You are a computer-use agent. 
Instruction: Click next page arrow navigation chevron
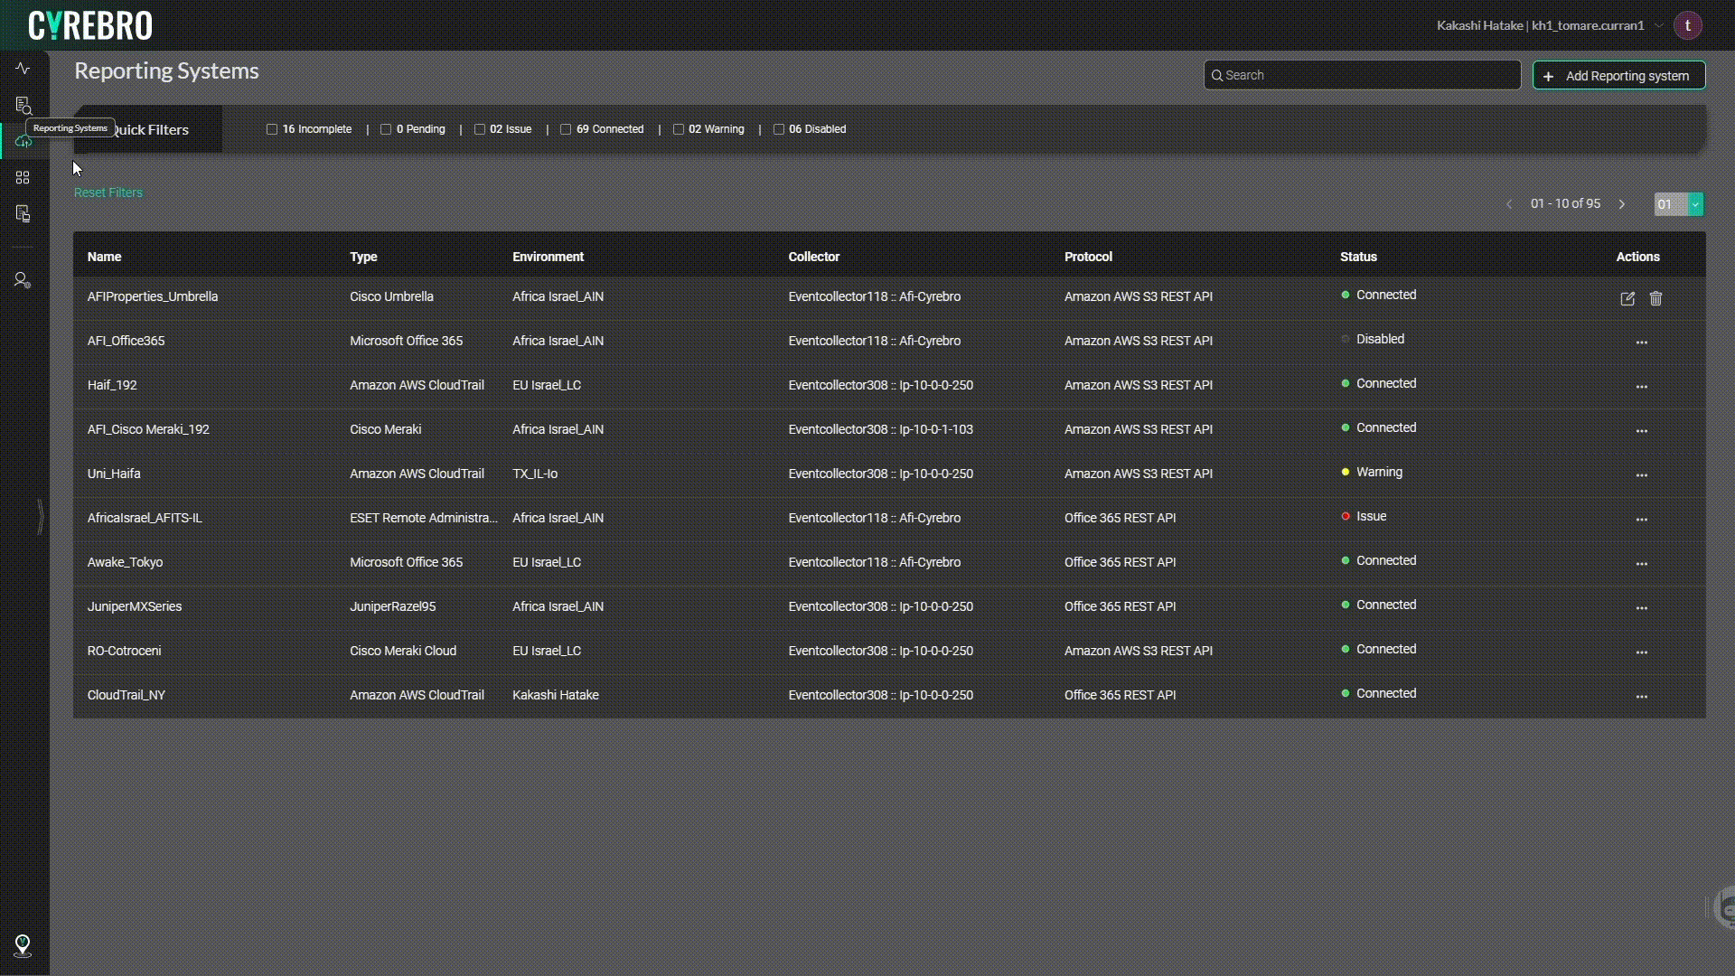tap(1623, 203)
